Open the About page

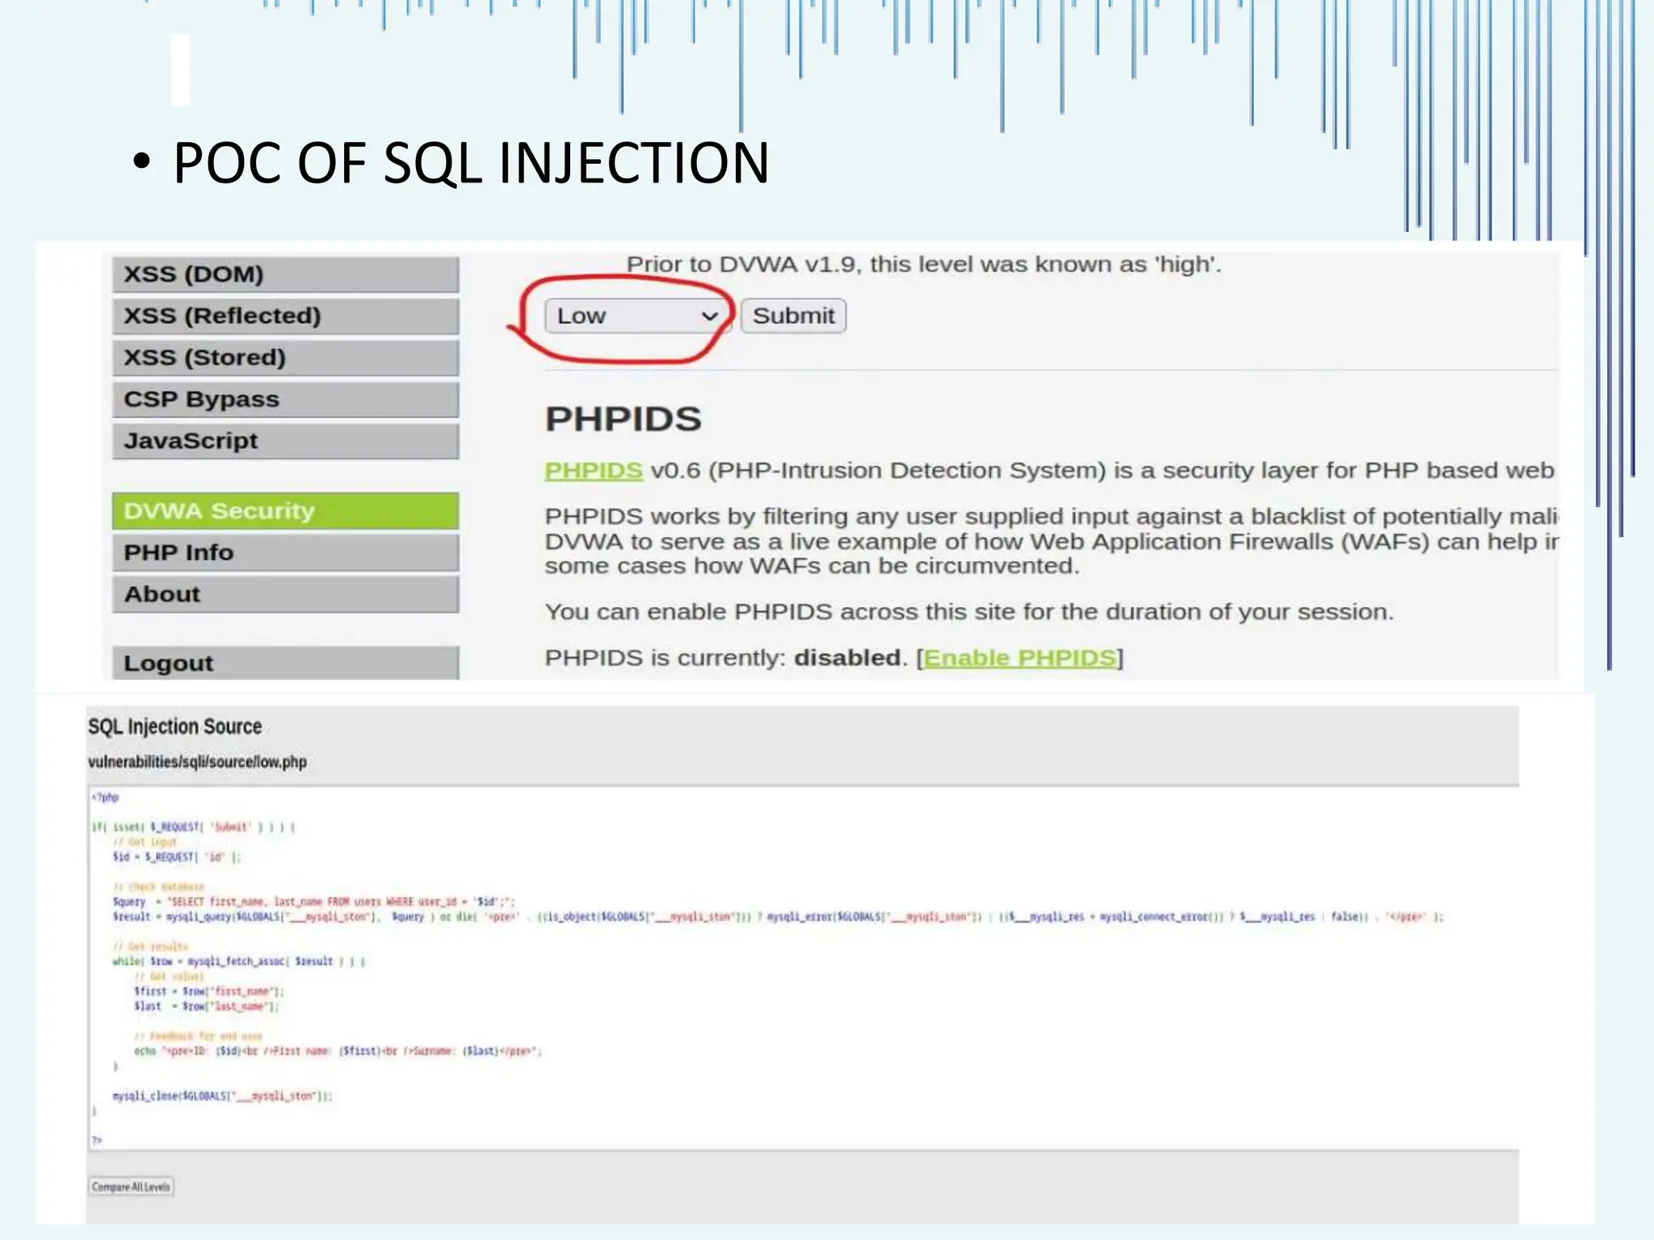(x=286, y=594)
